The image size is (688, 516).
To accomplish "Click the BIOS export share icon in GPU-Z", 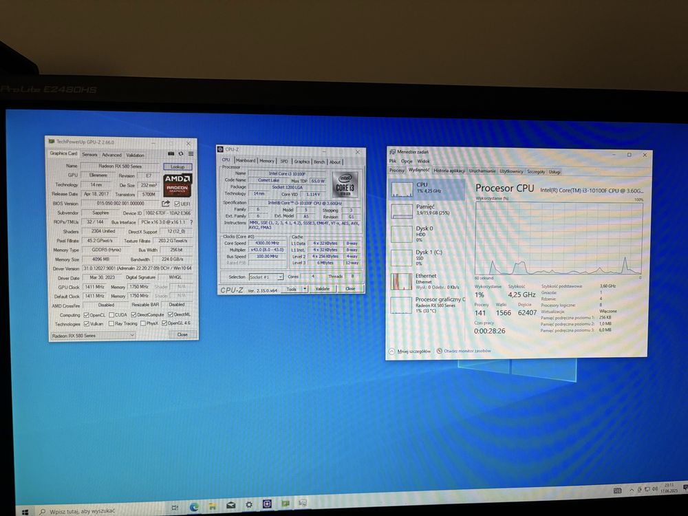I will [165, 204].
